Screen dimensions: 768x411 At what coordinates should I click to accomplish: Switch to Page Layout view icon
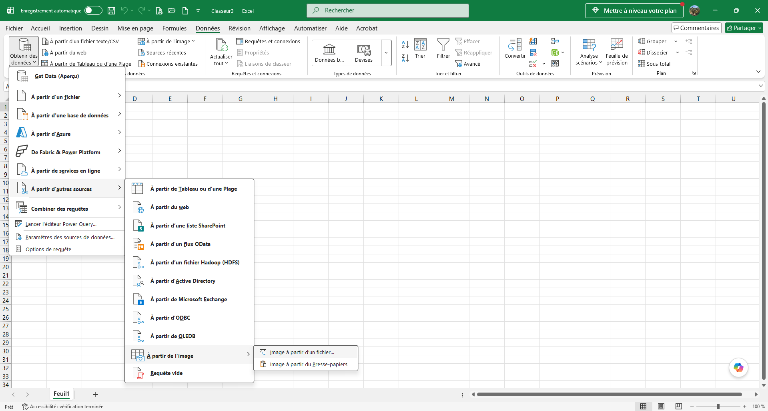point(661,406)
